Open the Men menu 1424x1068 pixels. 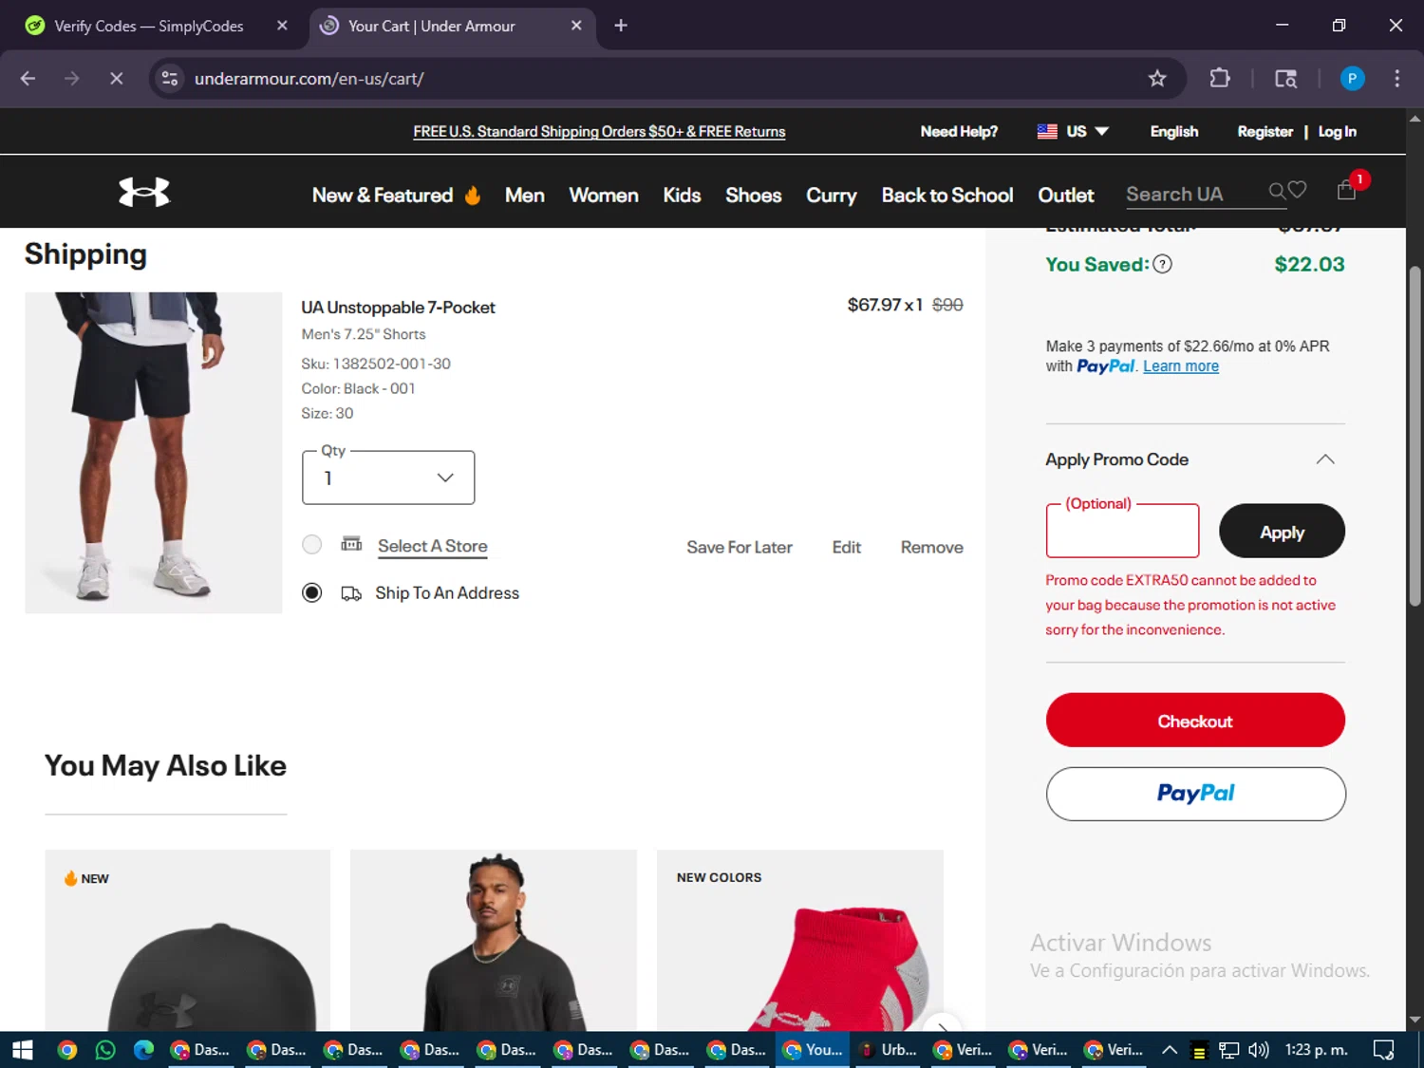[525, 196]
